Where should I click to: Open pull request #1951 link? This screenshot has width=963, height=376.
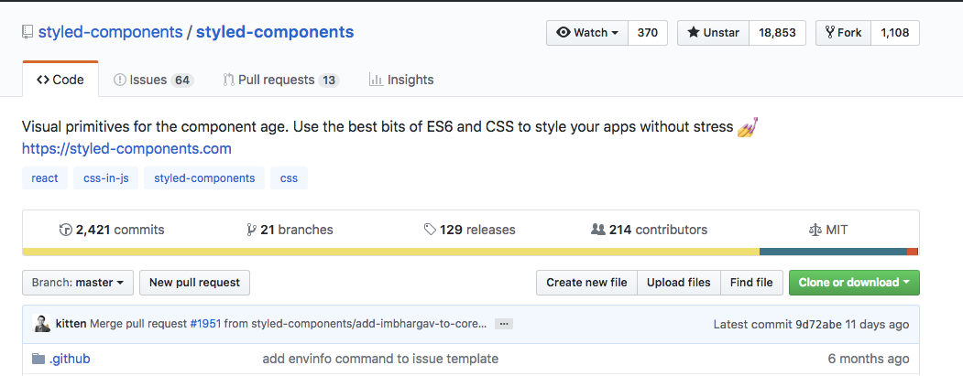click(x=205, y=324)
